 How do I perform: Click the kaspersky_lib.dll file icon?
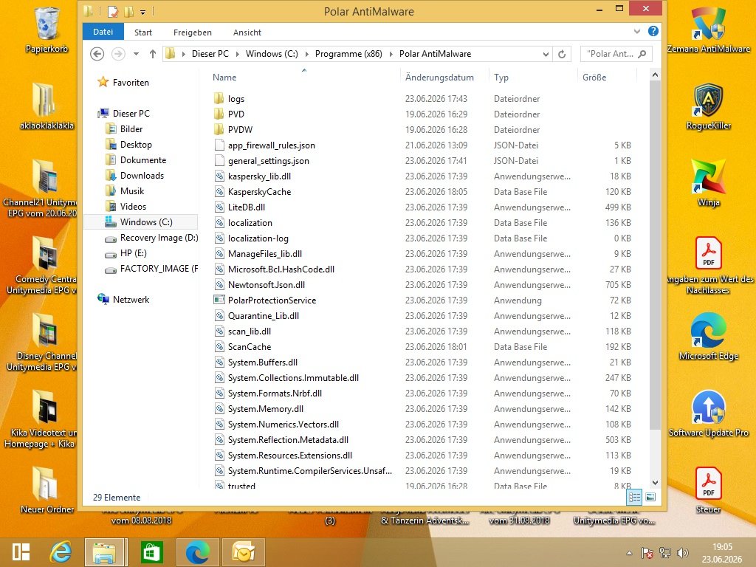click(219, 176)
